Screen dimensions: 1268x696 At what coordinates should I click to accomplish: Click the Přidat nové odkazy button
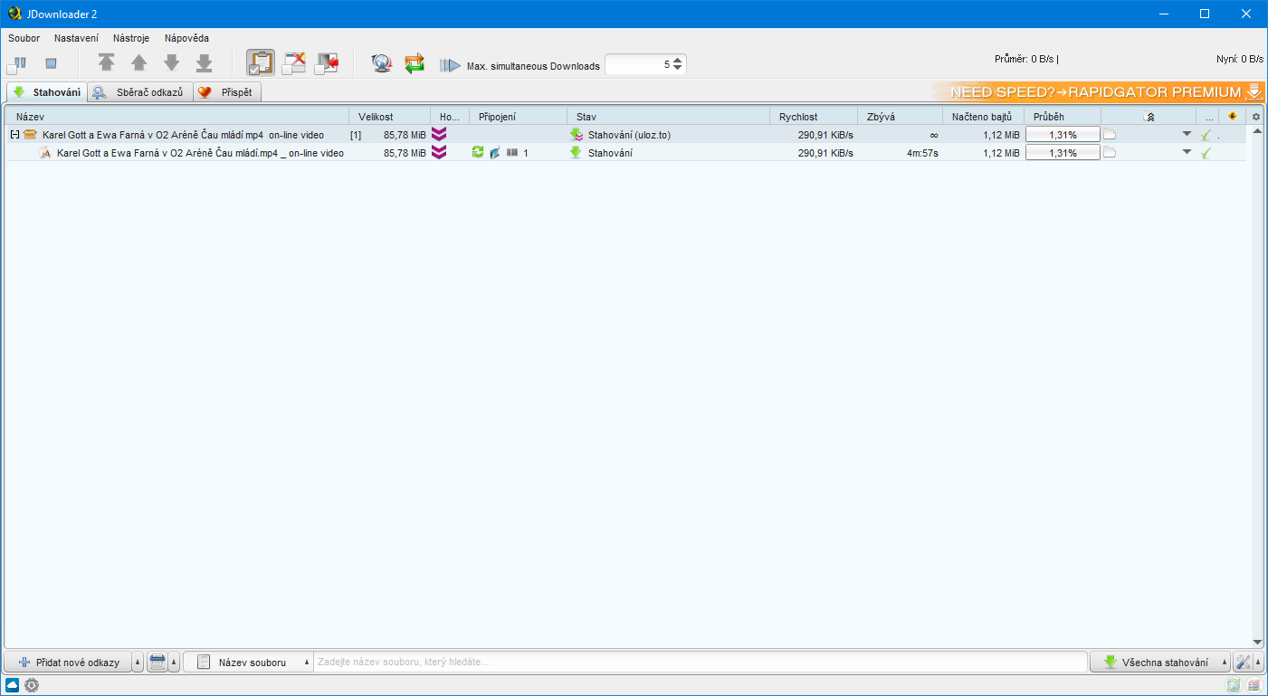[x=68, y=663]
